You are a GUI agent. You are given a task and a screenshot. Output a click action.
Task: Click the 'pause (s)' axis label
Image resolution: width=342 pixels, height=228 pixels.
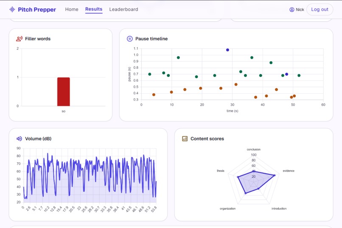tap(129, 74)
